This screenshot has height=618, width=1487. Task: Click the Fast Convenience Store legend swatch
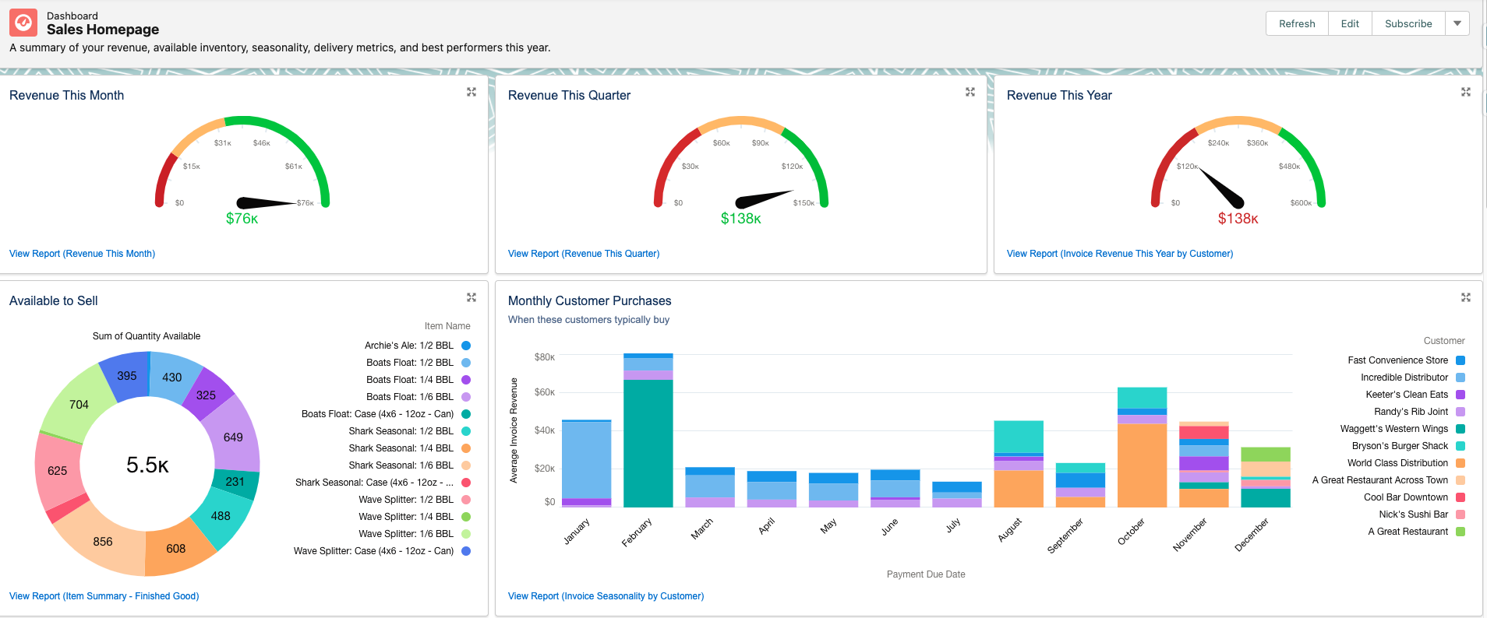[x=1461, y=360]
